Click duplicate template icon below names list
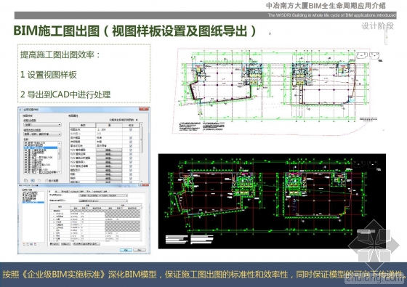Image resolution: width=407 pixels, height=287 pixels. pyautogui.click(x=25, y=181)
